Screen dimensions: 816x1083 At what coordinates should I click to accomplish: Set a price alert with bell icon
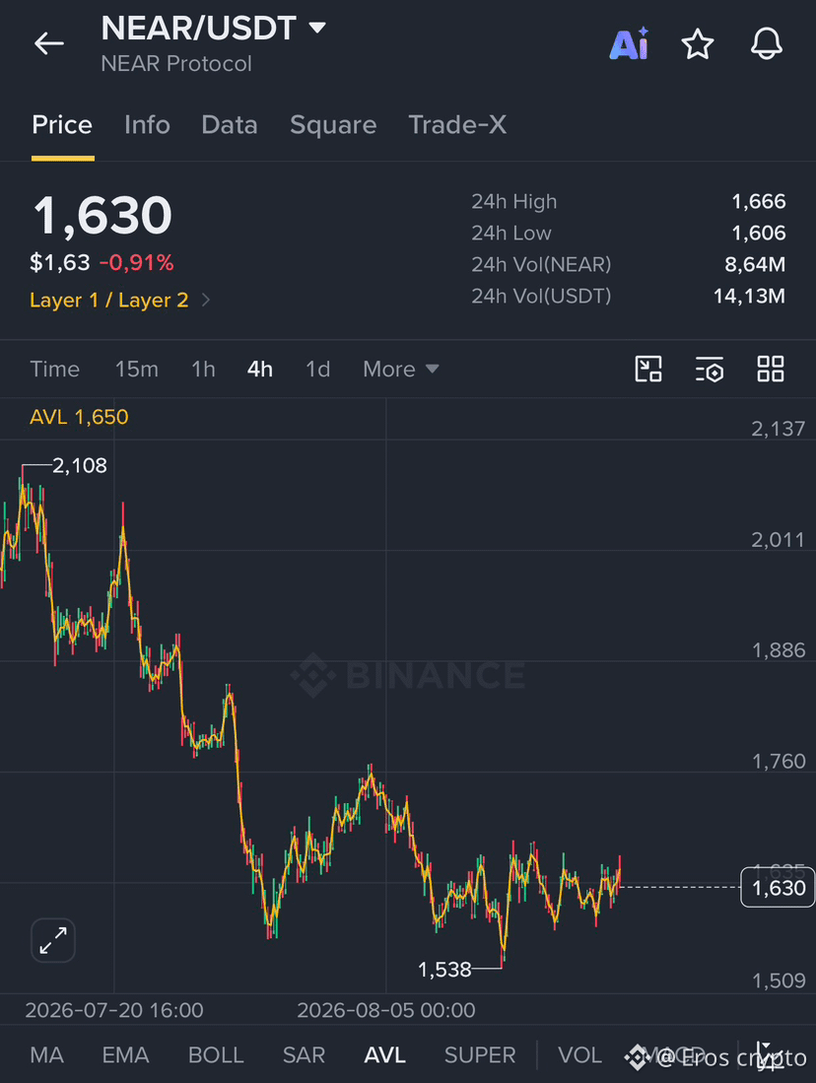(x=767, y=44)
